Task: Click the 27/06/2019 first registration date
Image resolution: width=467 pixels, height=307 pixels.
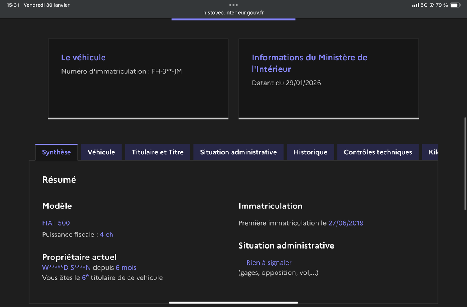Action: click(x=346, y=223)
